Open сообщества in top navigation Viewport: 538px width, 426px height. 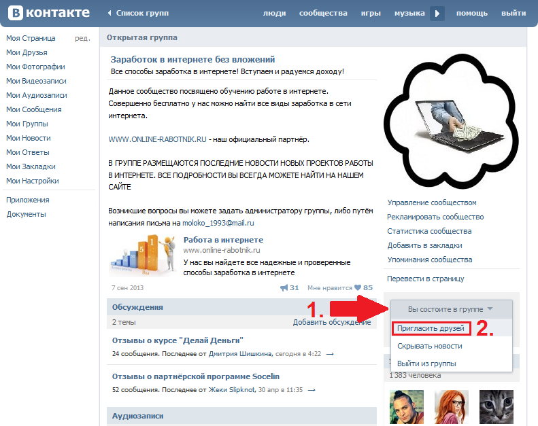tap(323, 13)
